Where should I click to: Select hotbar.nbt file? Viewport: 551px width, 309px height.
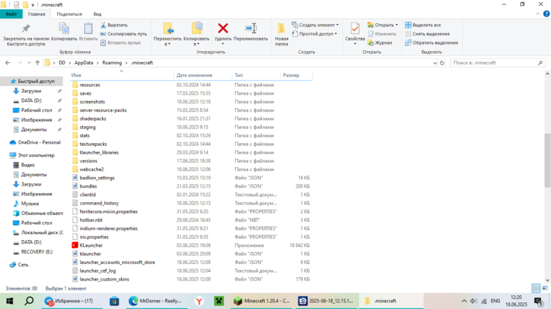pos(87,220)
